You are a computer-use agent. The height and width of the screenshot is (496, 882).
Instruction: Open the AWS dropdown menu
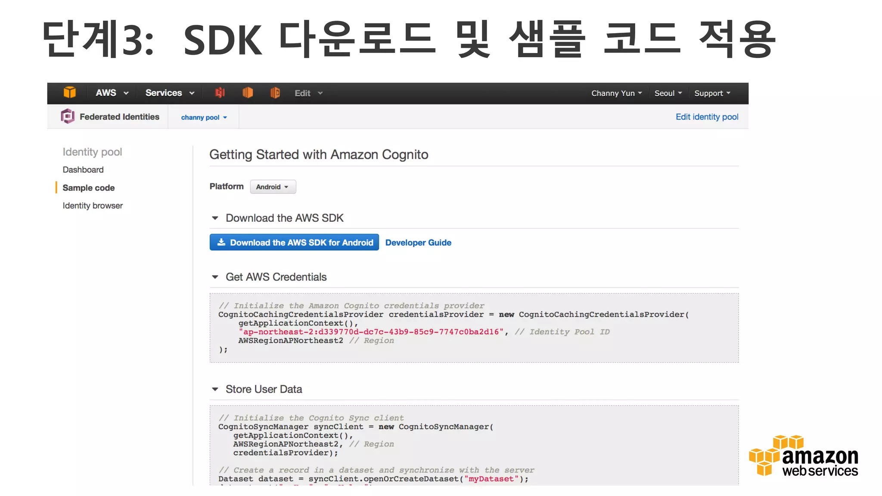[112, 93]
